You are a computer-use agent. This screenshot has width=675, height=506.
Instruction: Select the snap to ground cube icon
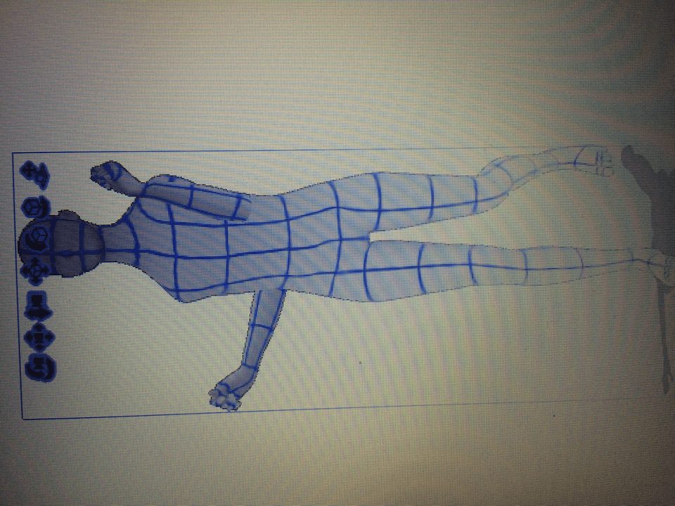[35, 175]
